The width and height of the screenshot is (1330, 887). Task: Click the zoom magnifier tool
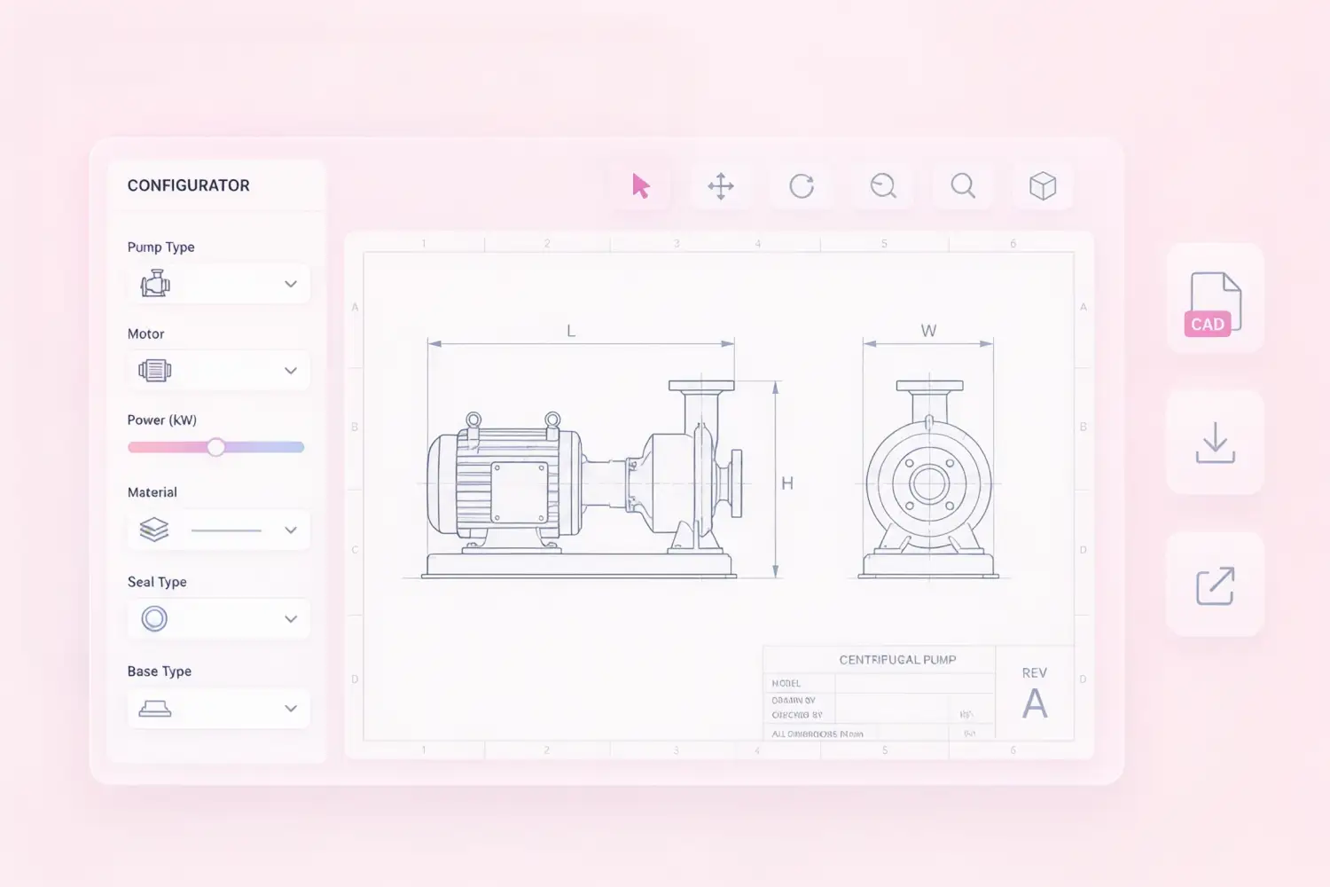[x=963, y=186]
